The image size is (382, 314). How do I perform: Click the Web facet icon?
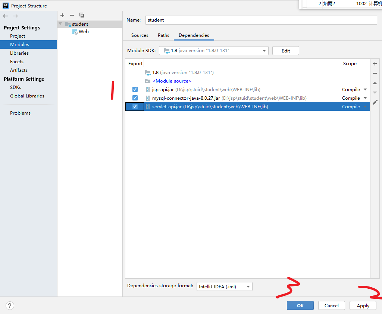coord(75,32)
